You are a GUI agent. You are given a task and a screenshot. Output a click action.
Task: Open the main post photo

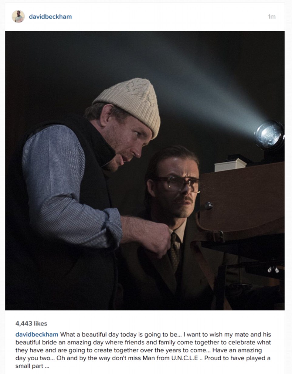[x=145, y=170]
